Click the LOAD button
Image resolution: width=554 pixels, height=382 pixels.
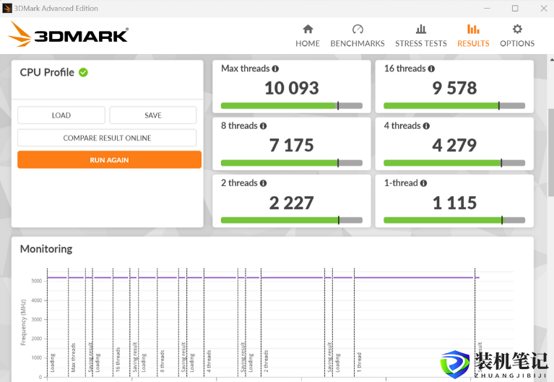[x=61, y=115]
